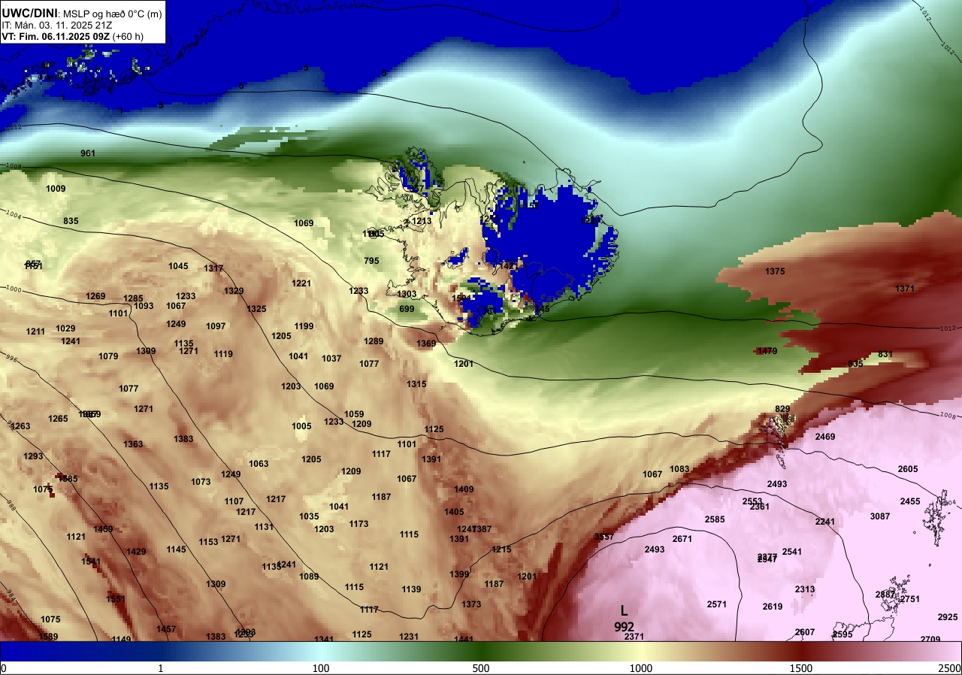This screenshot has width=962, height=675.
Task: Click the 1097 height value
Action: coord(216,326)
